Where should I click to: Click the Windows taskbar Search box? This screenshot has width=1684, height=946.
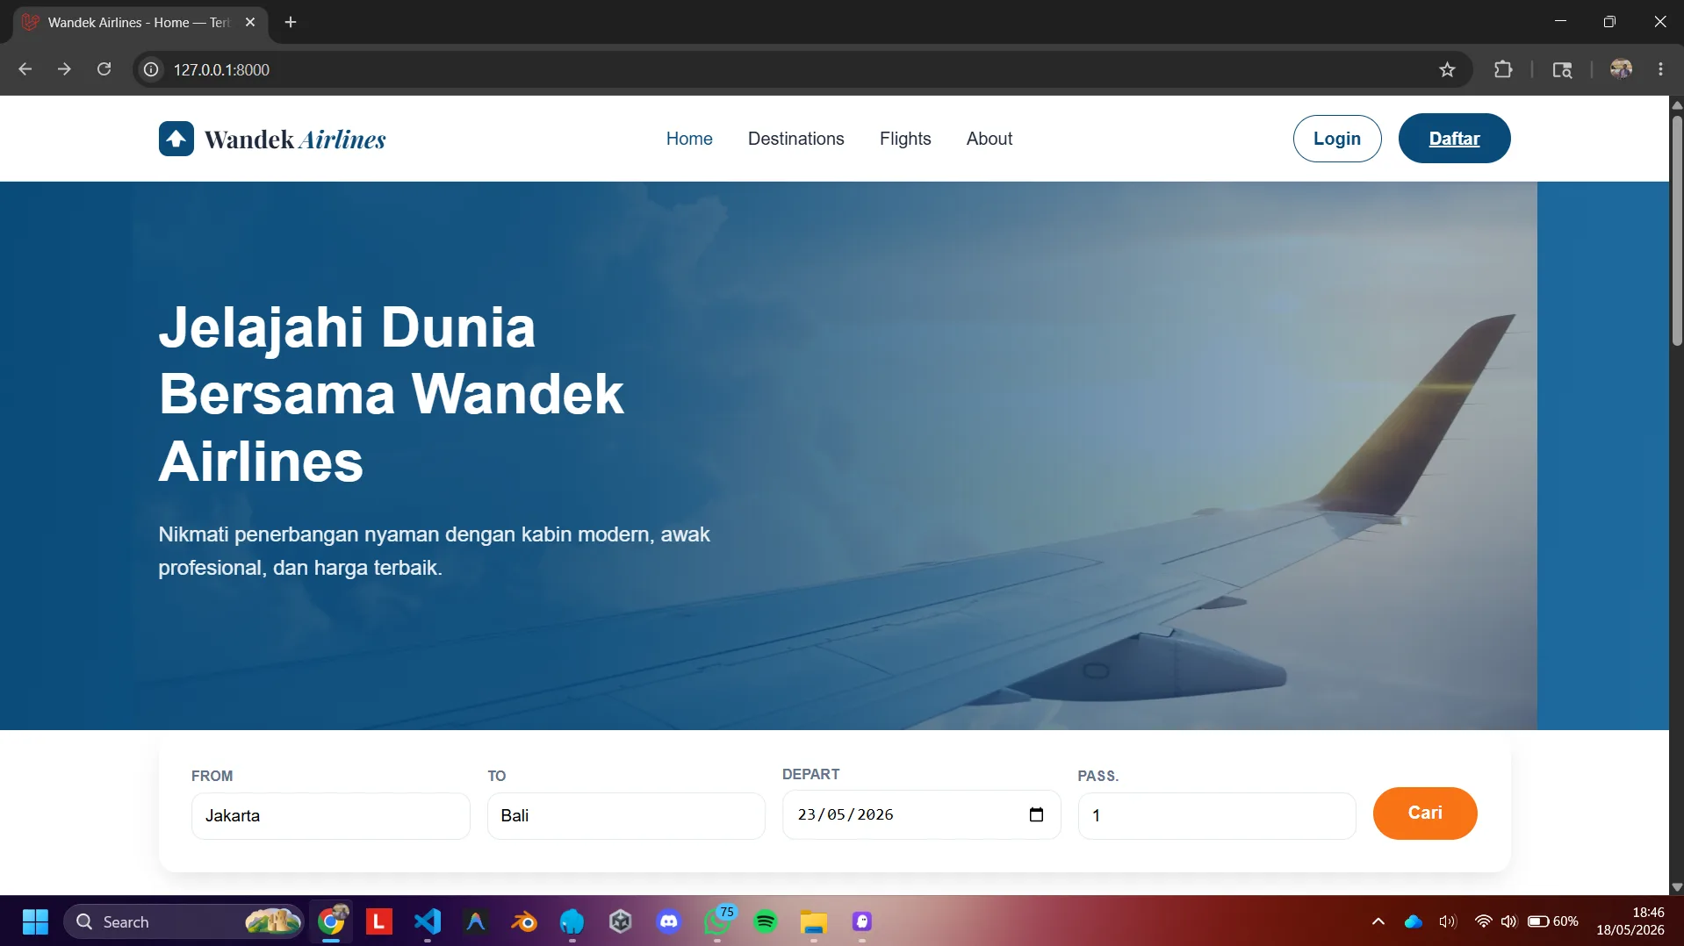184,921
